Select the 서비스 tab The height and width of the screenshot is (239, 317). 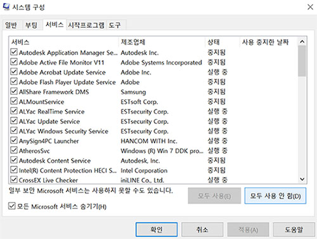55,25
